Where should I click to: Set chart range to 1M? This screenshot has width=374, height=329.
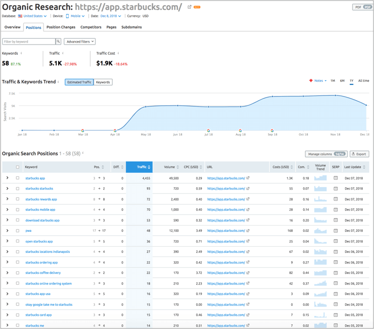pyautogui.click(x=333, y=81)
